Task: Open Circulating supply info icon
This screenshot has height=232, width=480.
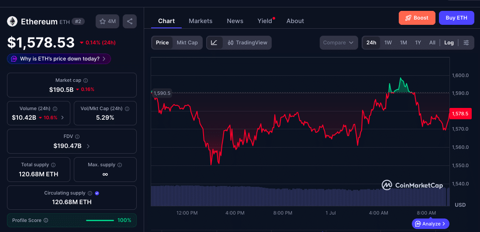Action: pos(90,193)
